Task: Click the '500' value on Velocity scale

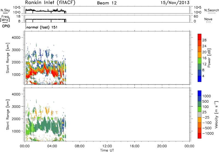Action: pos(206,101)
